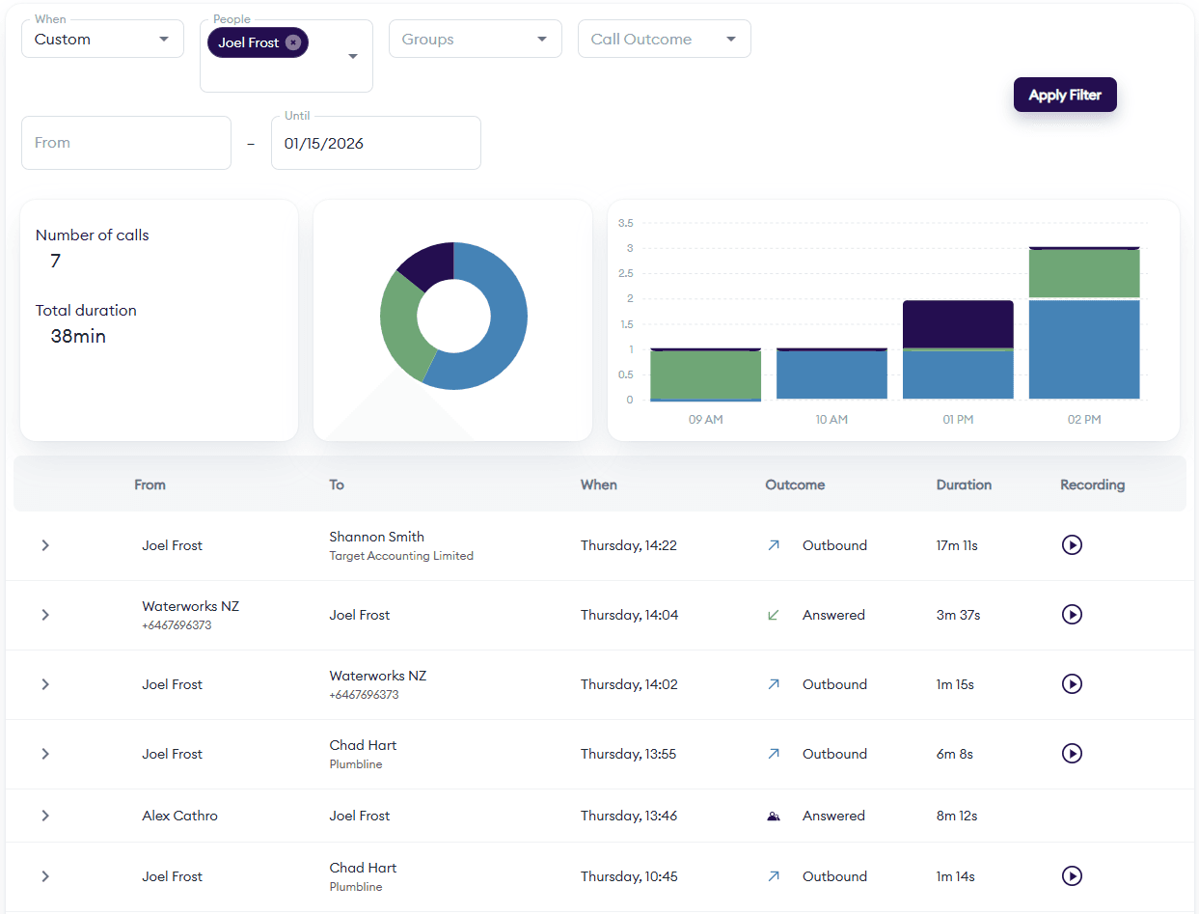The width and height of the screenshot is (1199, 914).
Task: Click the From date input field
Action: click(125, 143)
